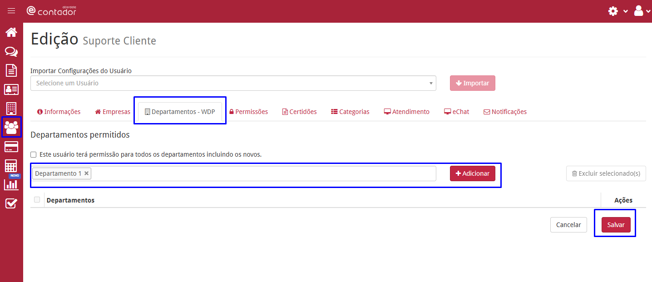Click the Salvar button
652x282 pixels.
[x=616, y=225]
